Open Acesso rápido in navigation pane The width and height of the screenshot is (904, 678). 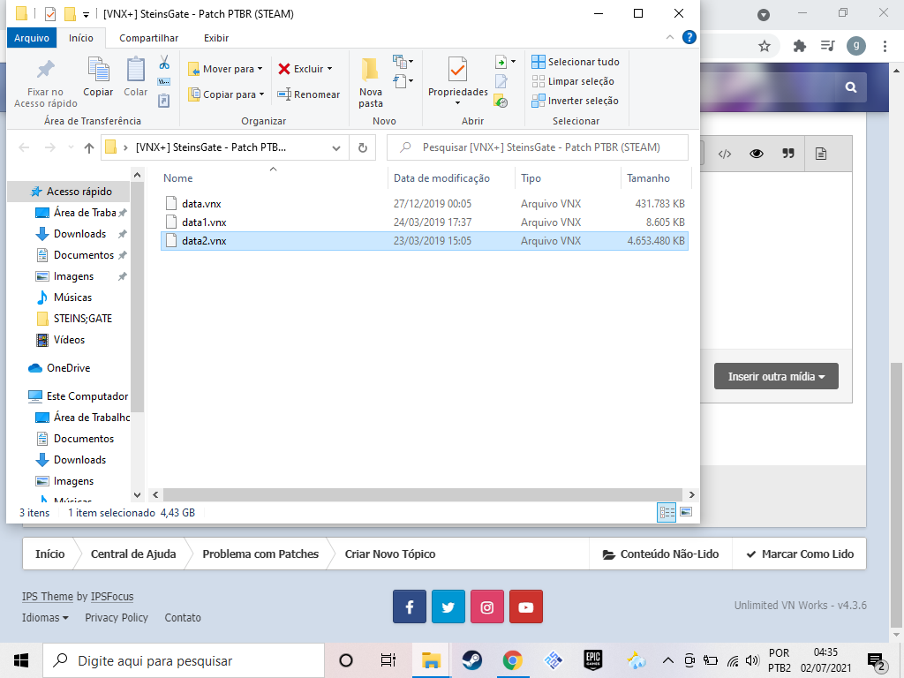pyautogui.click(x=79, y=192)
